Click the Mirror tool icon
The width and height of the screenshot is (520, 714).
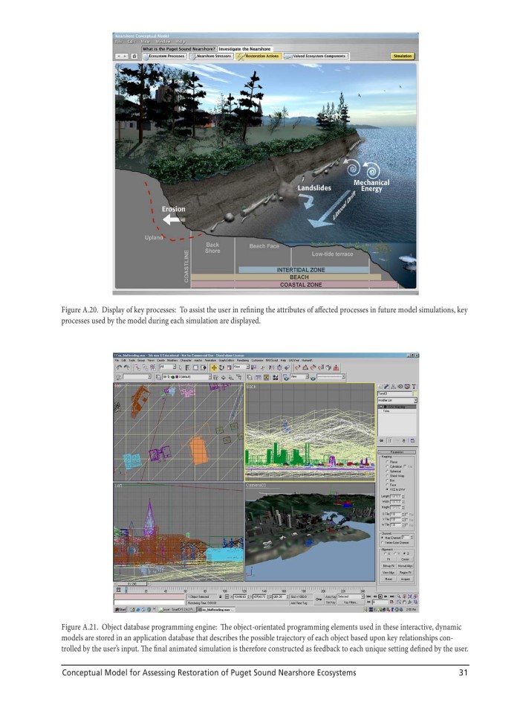point(271,368)
